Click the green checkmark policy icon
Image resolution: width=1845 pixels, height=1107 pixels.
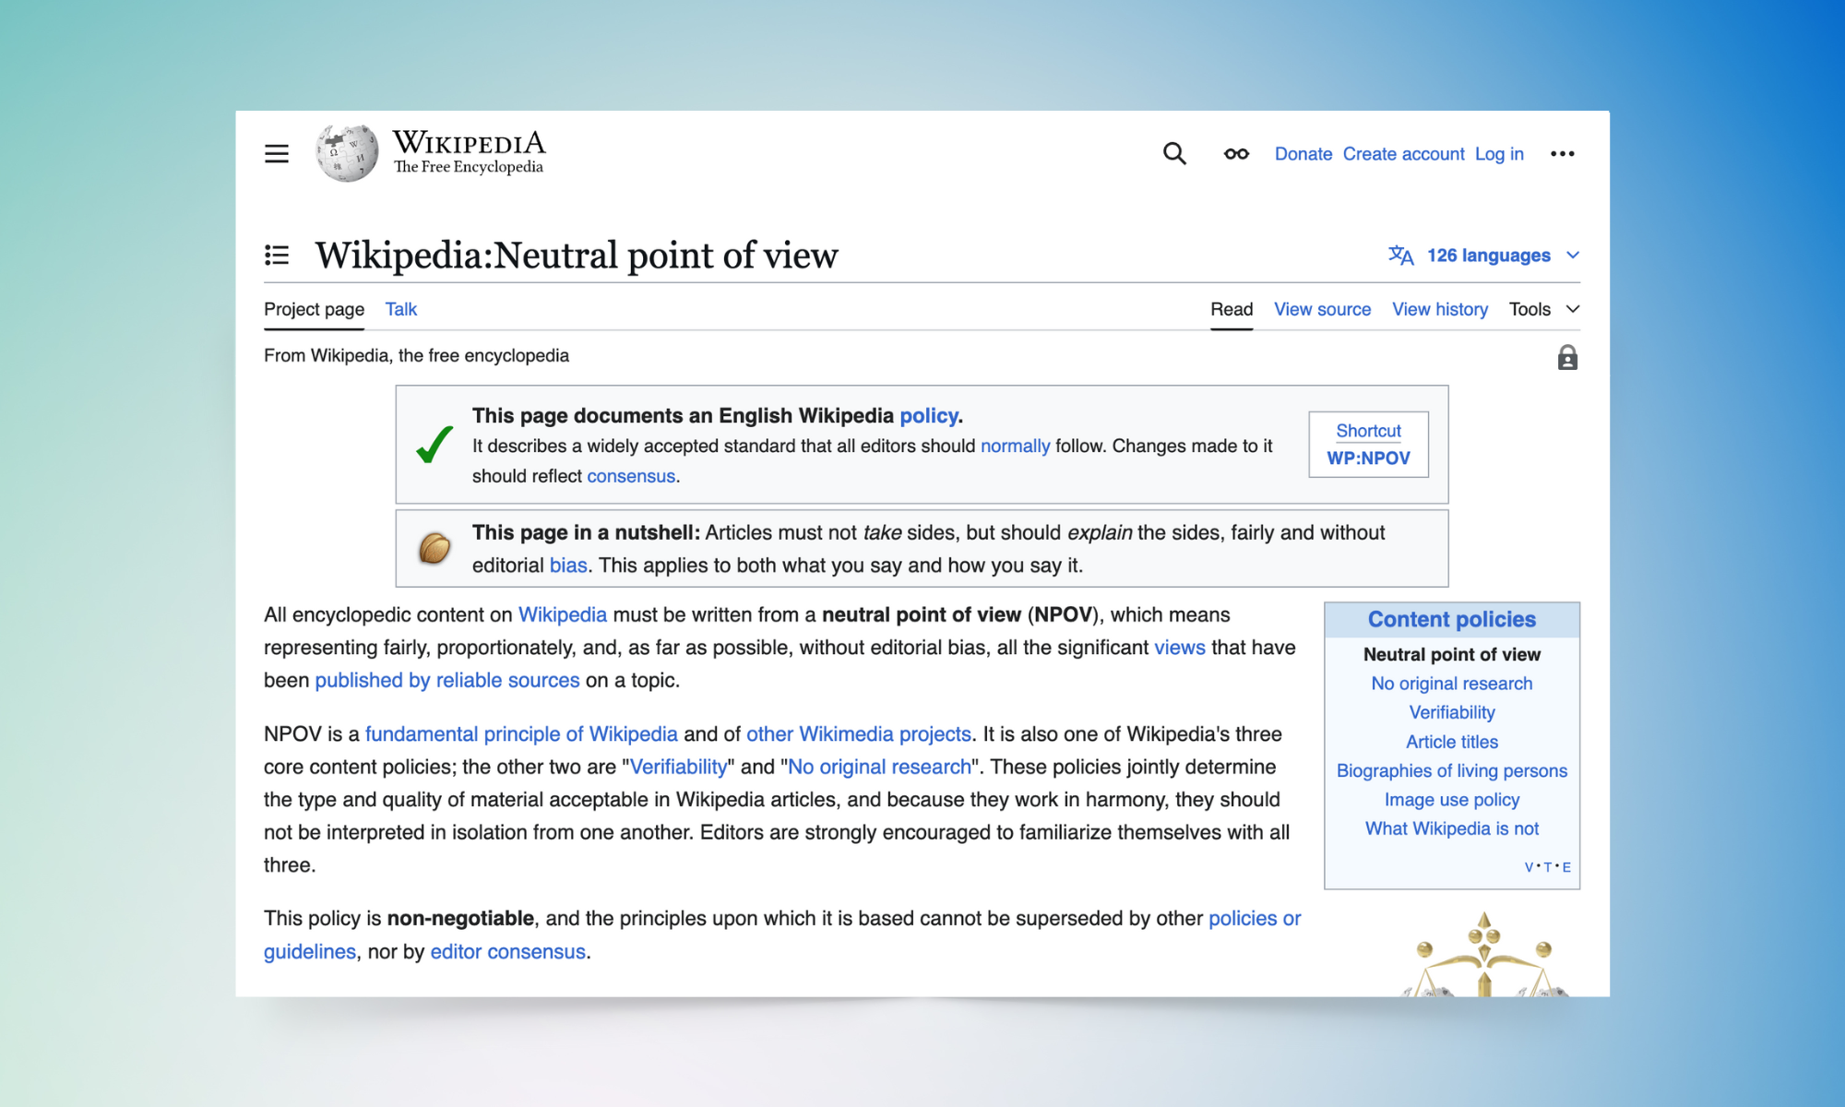tap(434, 445)
